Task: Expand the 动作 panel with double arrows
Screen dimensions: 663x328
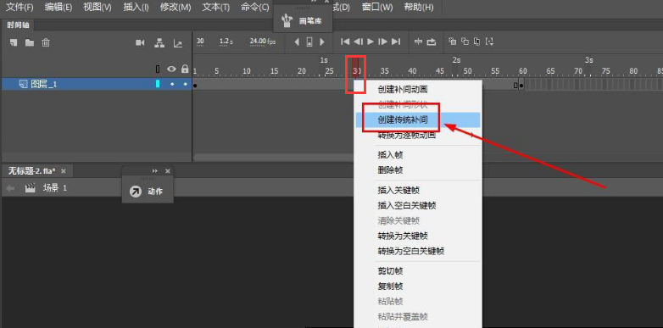Action: 155,170
